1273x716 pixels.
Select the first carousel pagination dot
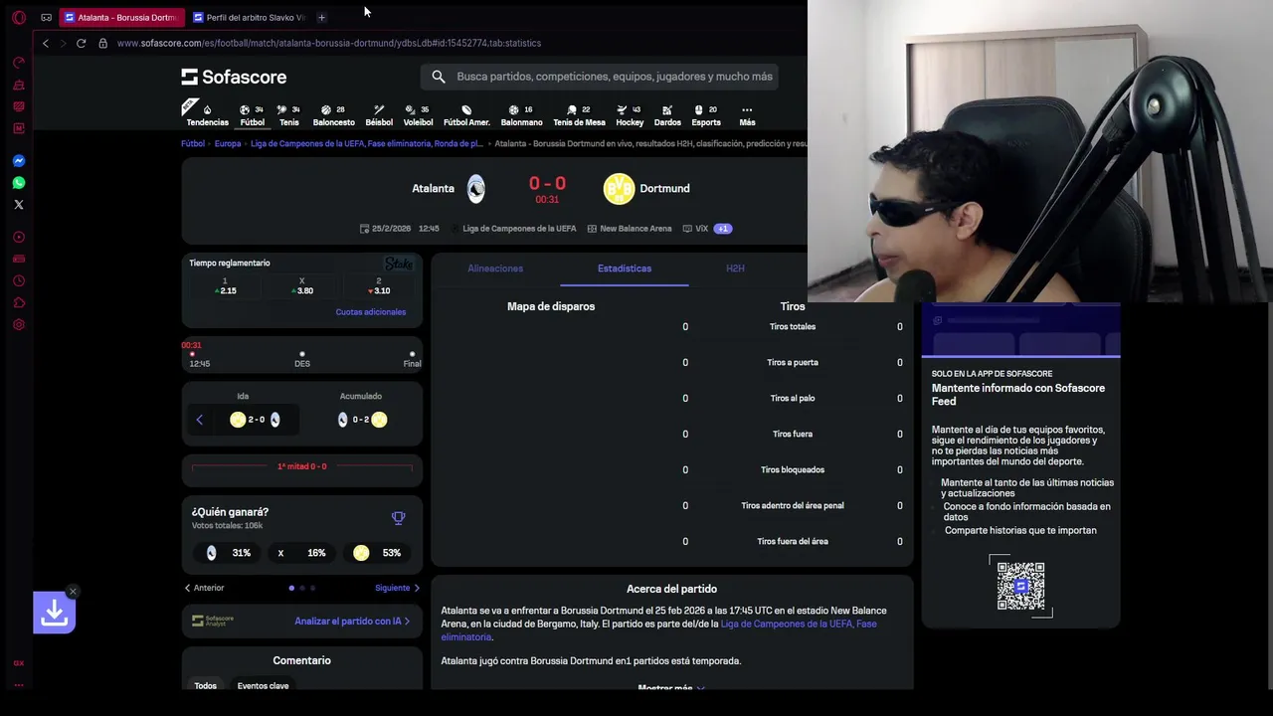coord(291,588)
